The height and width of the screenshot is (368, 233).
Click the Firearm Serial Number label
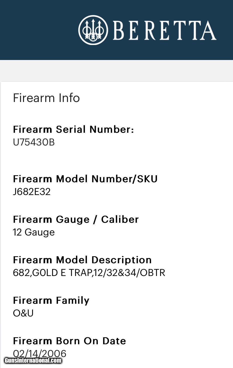click(73, 129)
